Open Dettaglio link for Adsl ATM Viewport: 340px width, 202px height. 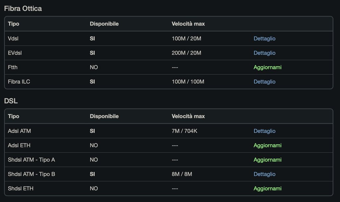click(x=264, y=131)
